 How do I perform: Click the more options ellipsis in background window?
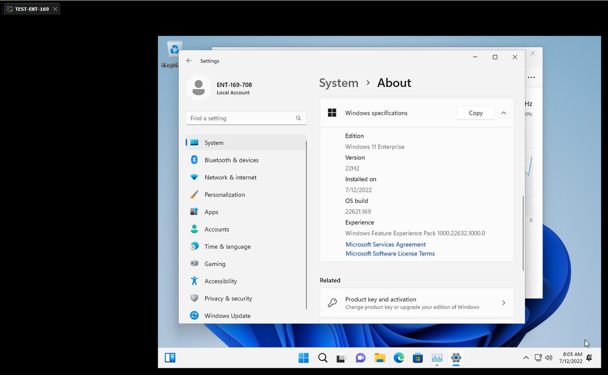point(532,77)
